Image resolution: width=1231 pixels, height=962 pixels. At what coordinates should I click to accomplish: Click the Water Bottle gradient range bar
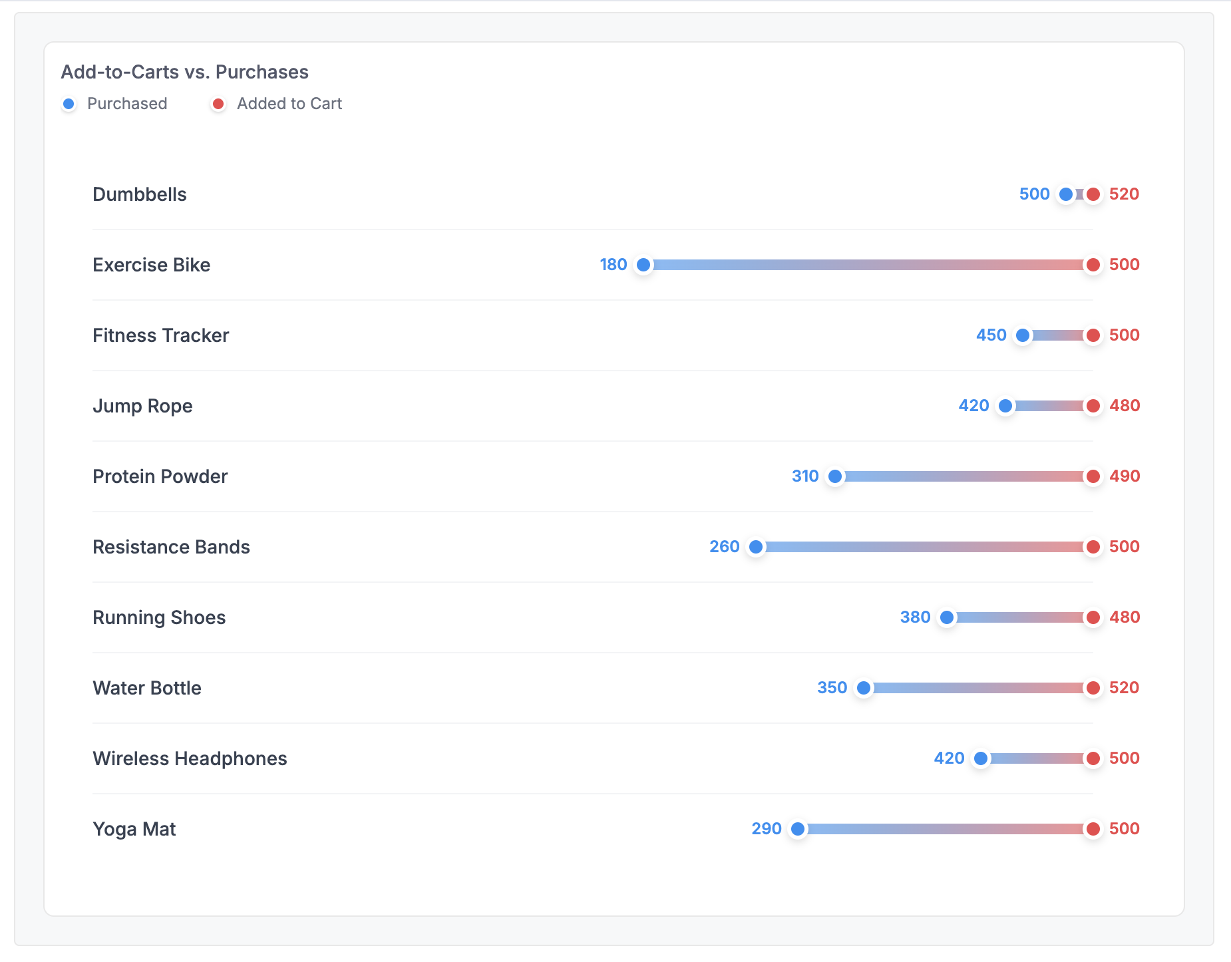[978, 688]
